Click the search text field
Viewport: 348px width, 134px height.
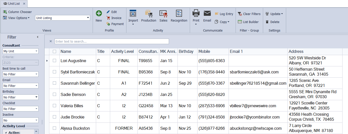coord(112,41)
